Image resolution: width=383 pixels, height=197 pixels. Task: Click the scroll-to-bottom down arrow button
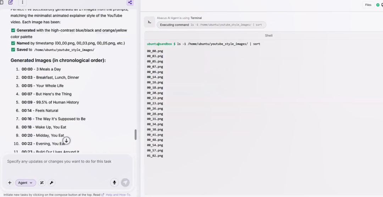pyautogui.click(x=66, y=141)
